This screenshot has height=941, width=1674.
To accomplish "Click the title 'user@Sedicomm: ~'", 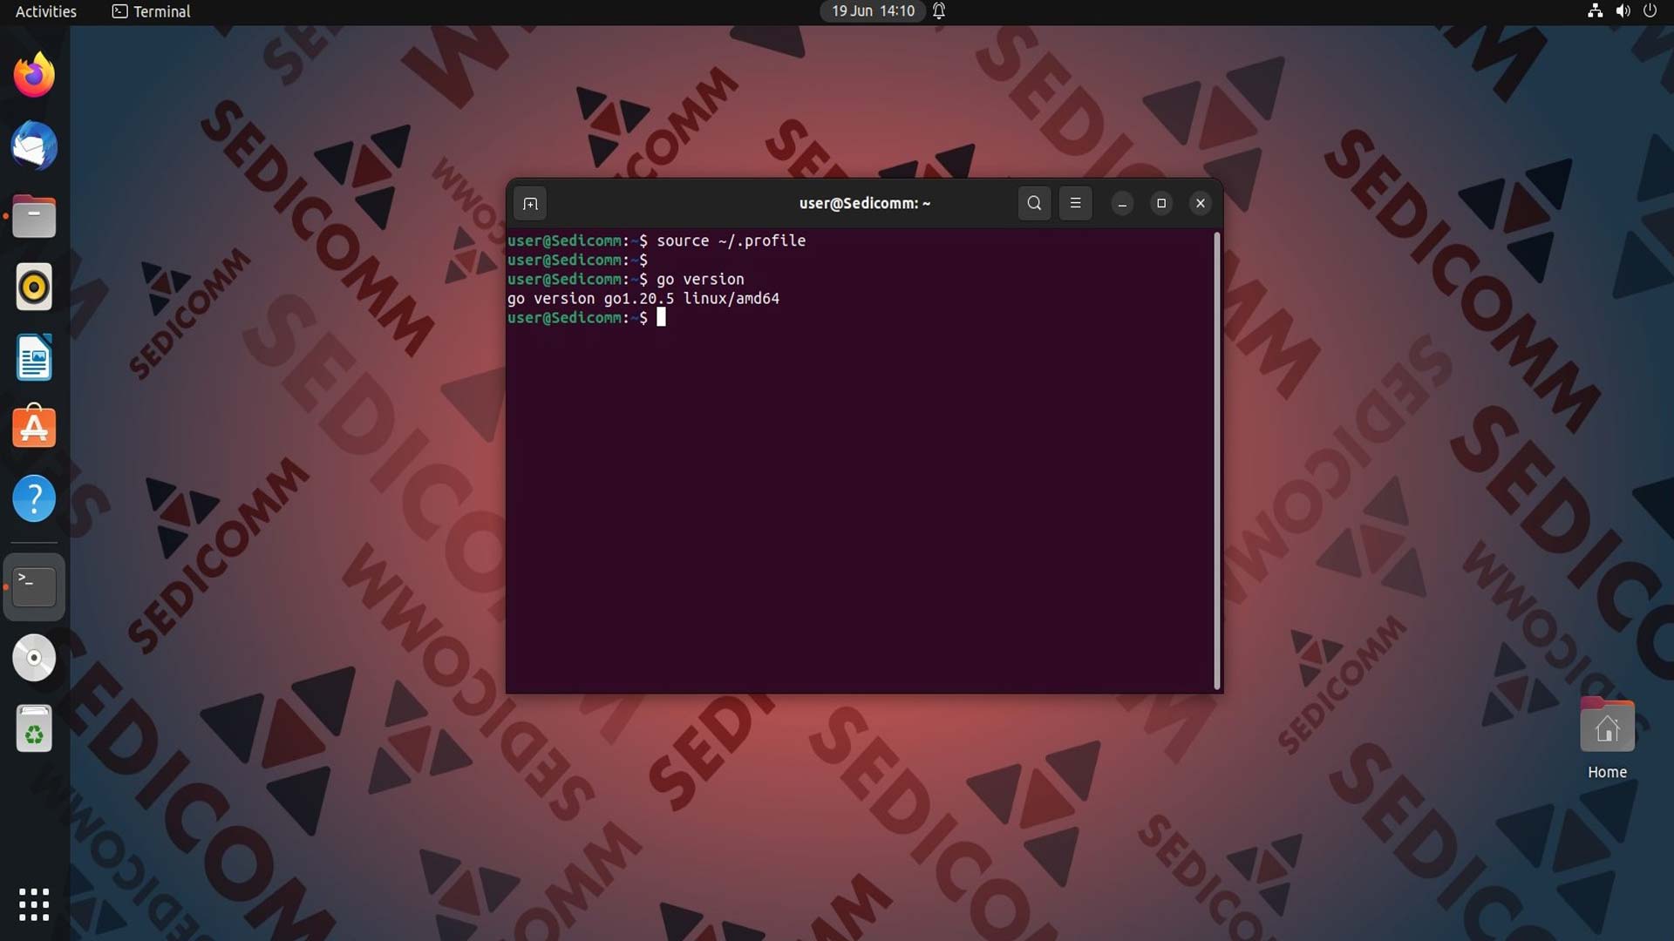I will point(865,204).
